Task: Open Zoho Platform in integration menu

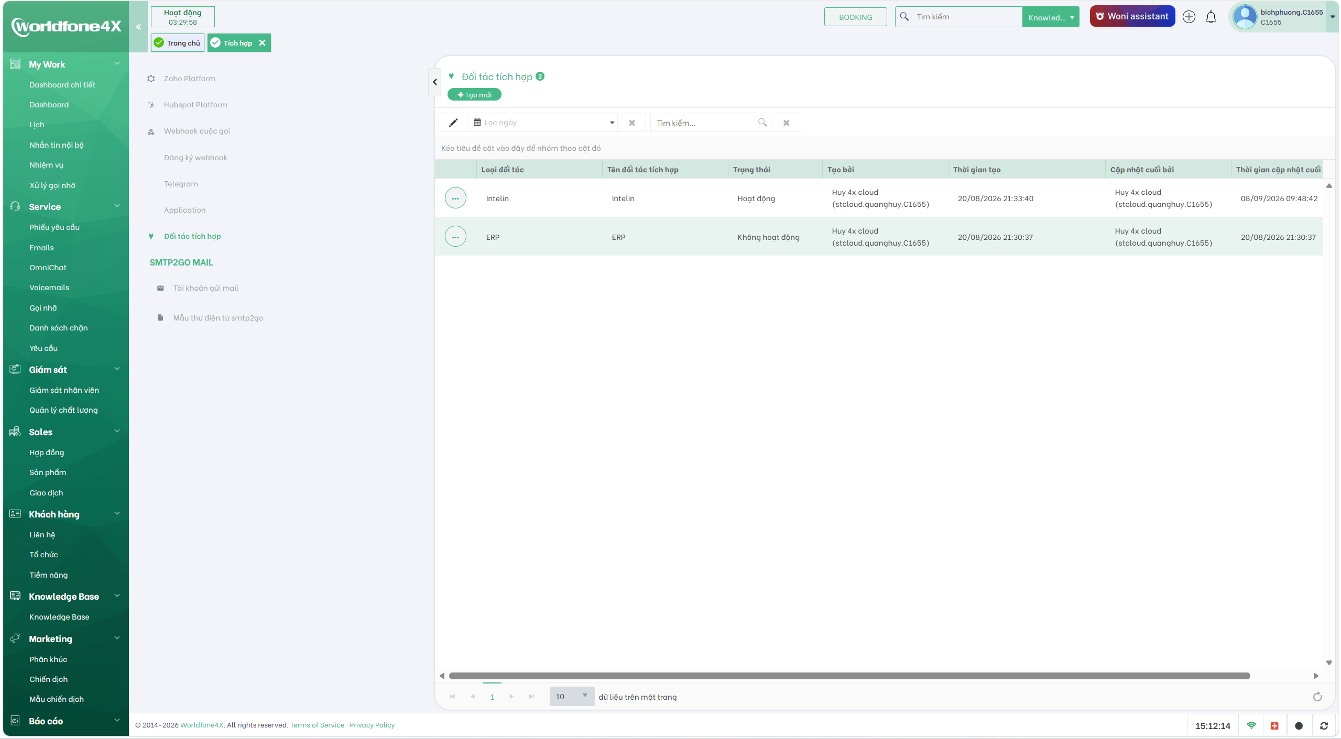Action: click(x=189, y=79)
